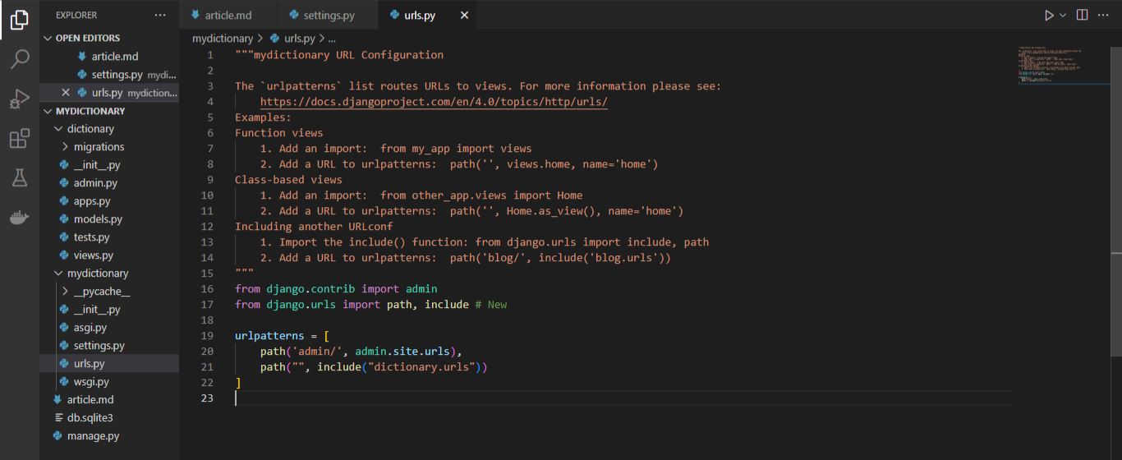Collapse the Open Editors section
This screenshot has width=1122, height=460.
pos(88,38)
